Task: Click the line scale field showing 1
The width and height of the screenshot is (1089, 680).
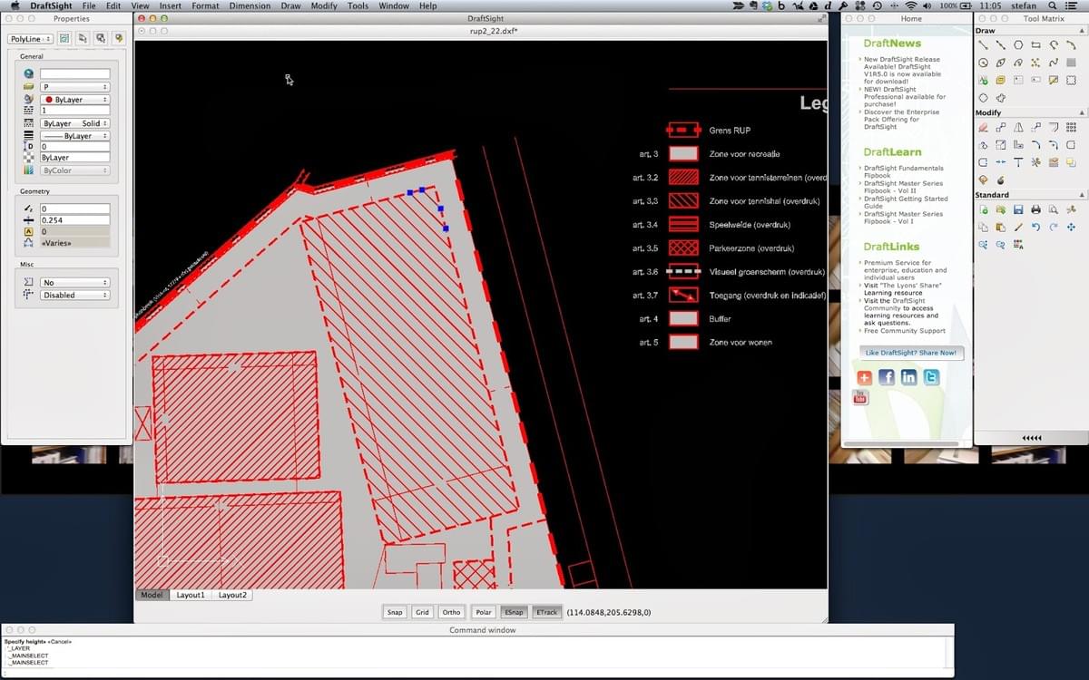Action: [x=75, y=111]
